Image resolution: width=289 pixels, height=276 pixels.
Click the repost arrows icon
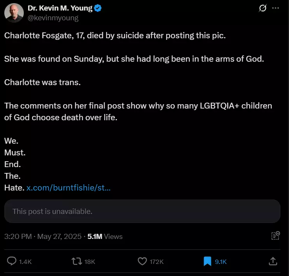pyautogui.click(x=77, y=261)
